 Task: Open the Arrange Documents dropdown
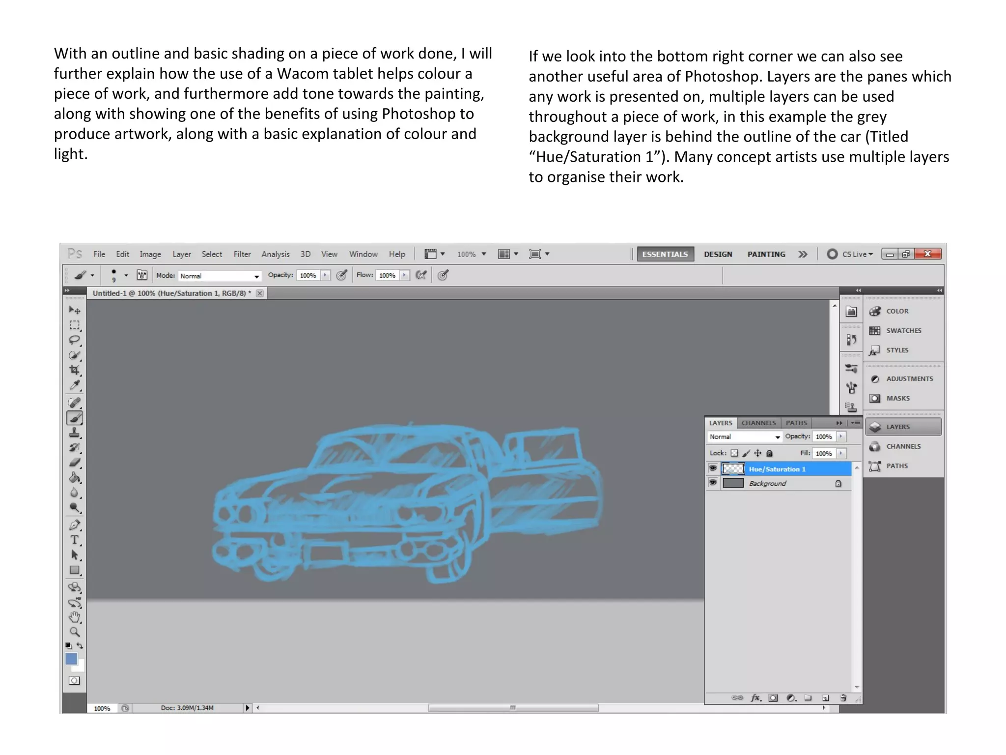[508, 254]
